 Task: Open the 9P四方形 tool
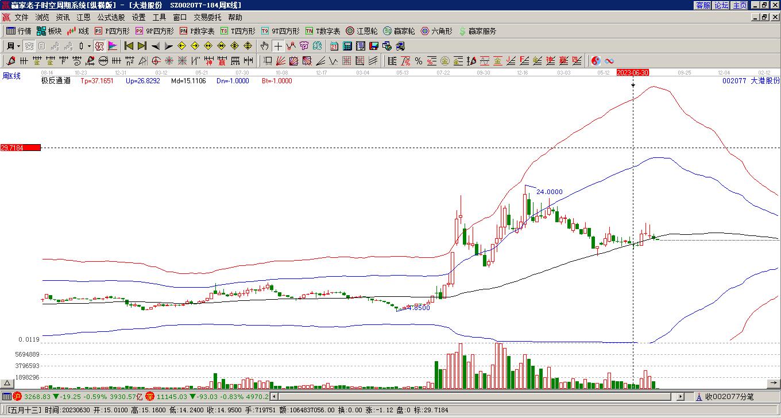154,31
